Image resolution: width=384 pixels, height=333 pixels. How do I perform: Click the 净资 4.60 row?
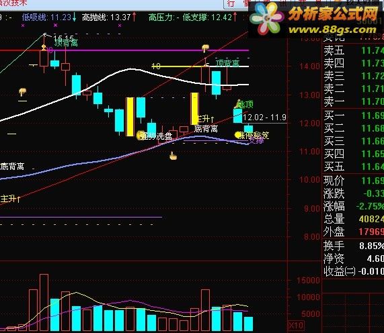click(353, 258)
